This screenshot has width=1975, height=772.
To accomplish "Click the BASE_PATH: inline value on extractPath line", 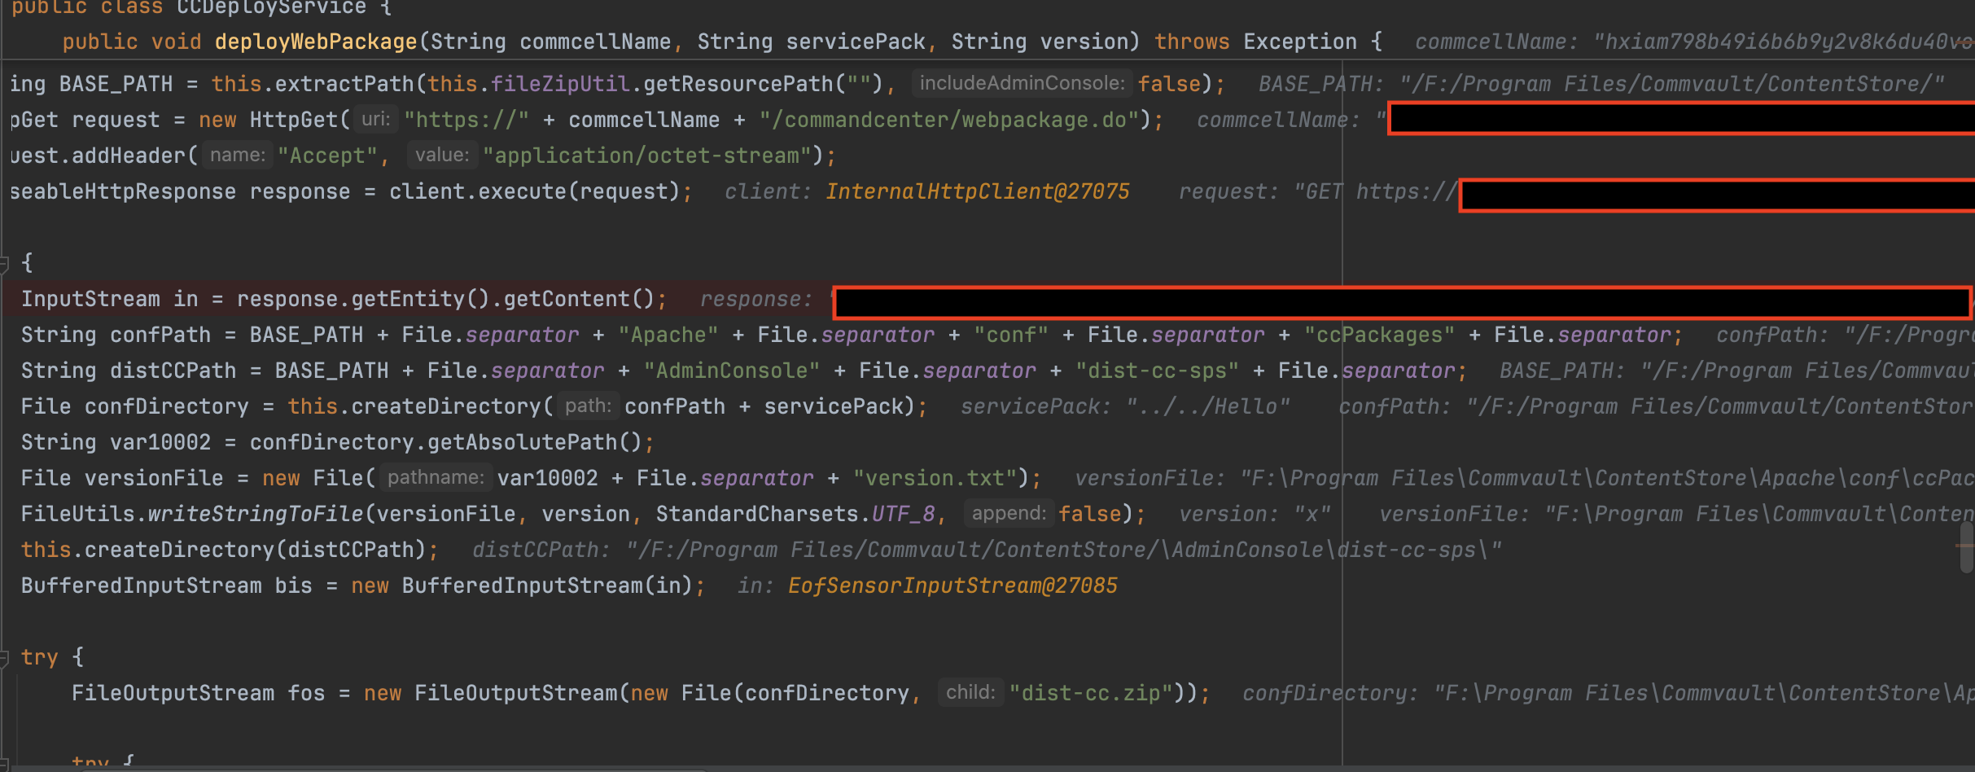I will click(x=1601, y=84).
